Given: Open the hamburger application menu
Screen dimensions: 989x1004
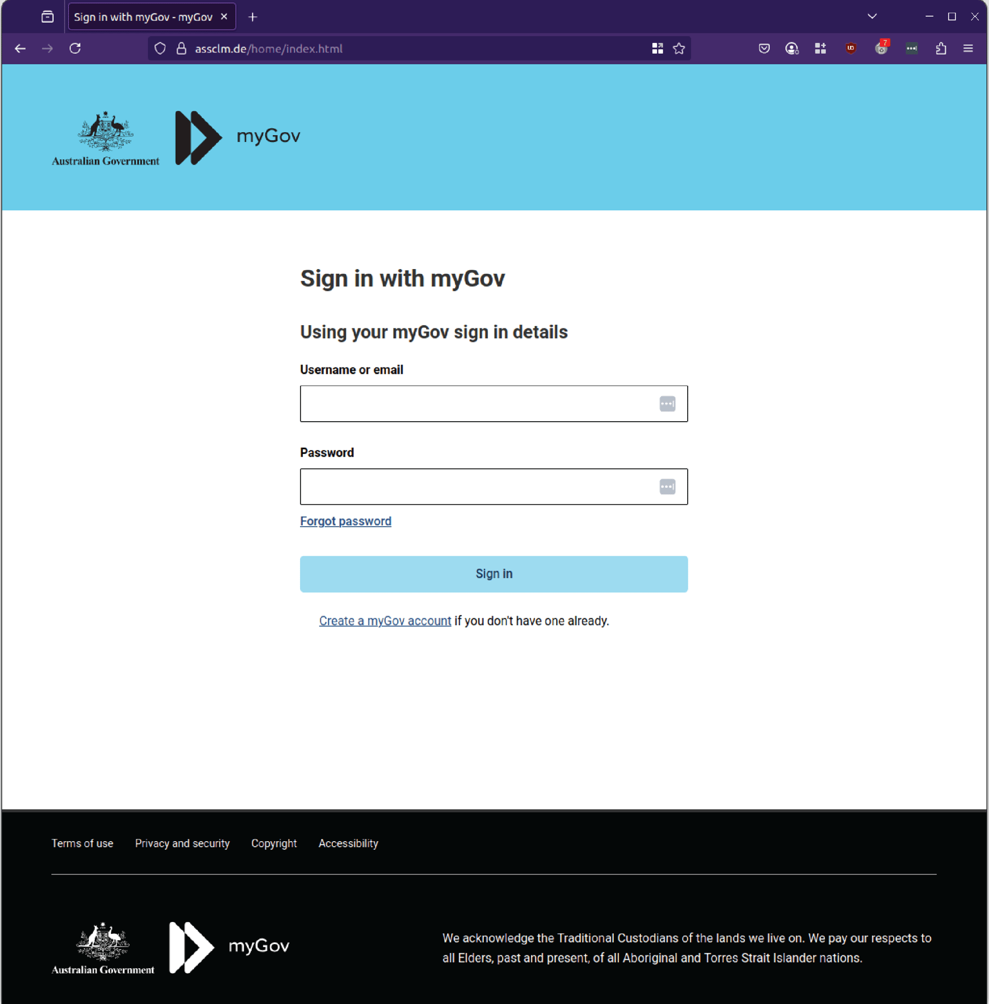Looking at the screenshot, I should coord(968,49).
